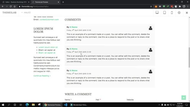Open a new browser tab
This screenshot has width=190, height=107.
[x=63, y=2]
